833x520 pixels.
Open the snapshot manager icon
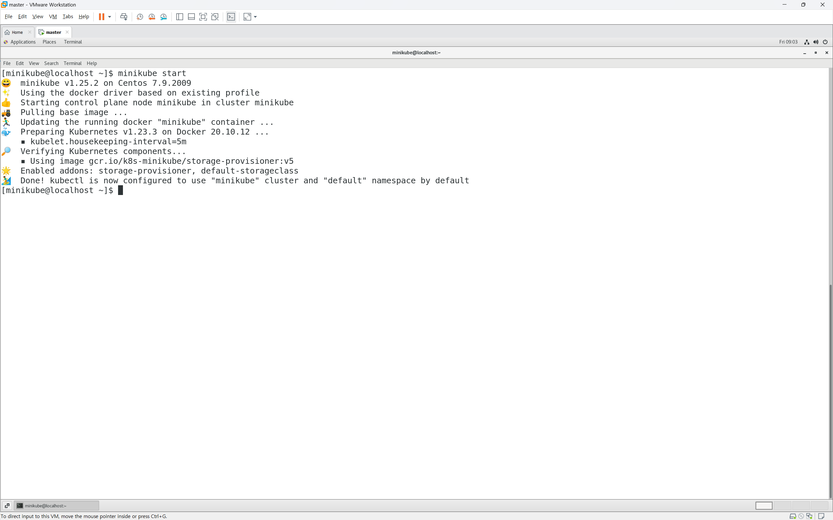pyautogui.click(x=164, y=17)
